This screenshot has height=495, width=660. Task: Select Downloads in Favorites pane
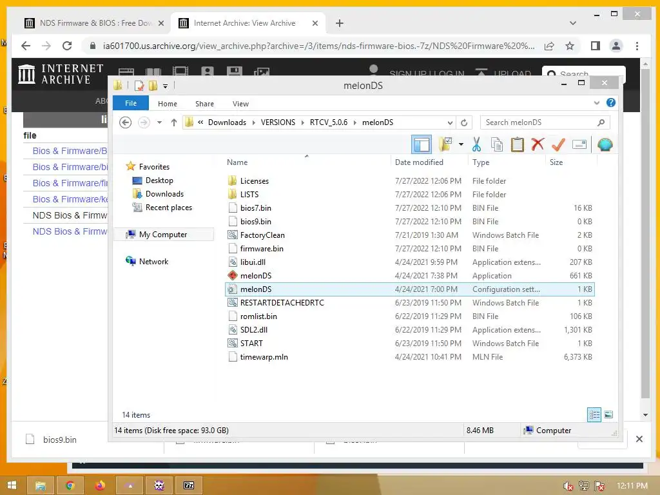[x=164, y=193]
